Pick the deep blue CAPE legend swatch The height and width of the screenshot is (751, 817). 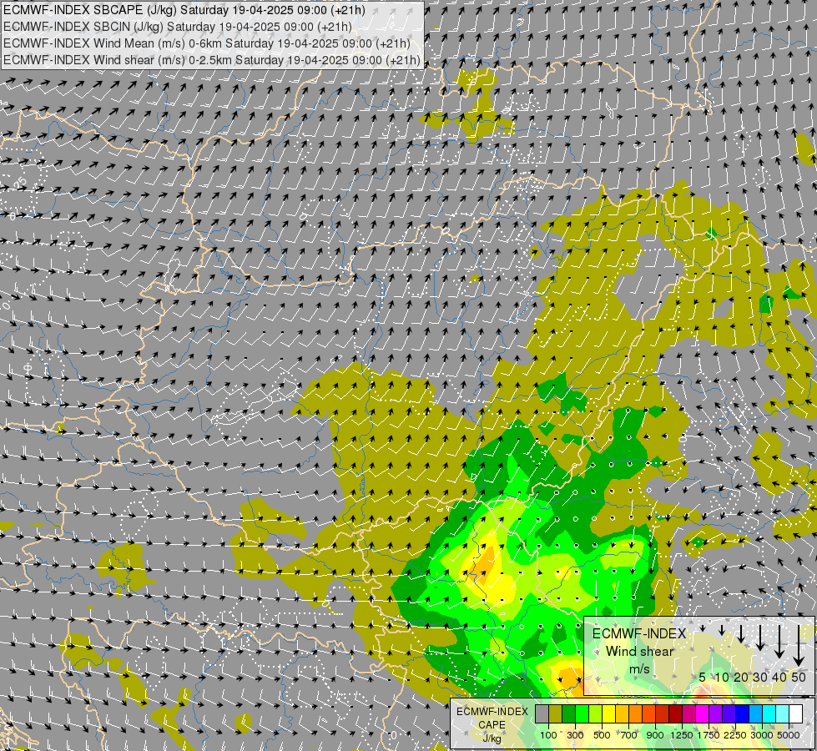(743, 714)
